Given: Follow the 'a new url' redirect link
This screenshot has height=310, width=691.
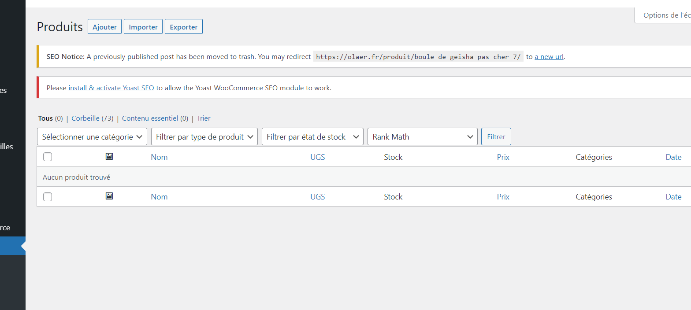Looking at the screenshot, I should pos(549,56).
